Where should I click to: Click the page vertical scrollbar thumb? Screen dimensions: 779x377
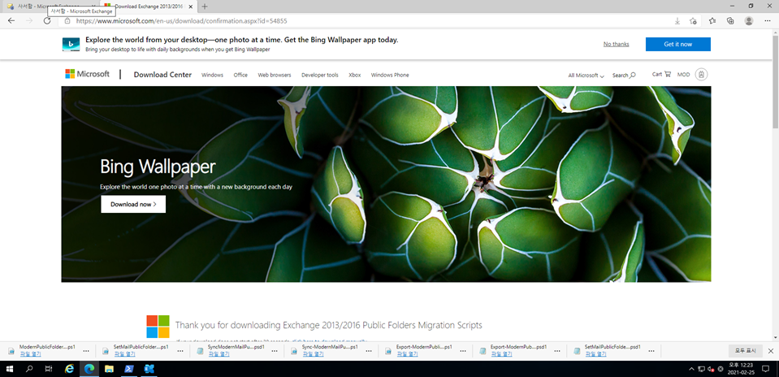[776, 82]
